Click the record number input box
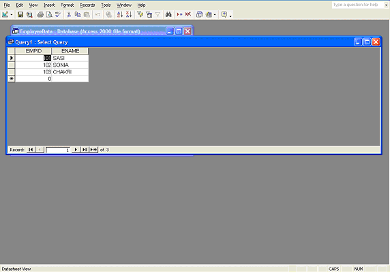Viewport: 392px width, 277px height. point(58,150)
